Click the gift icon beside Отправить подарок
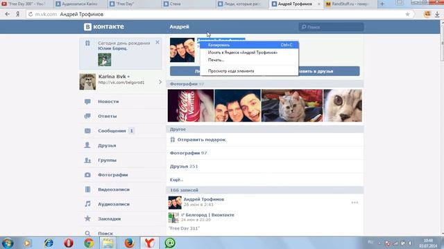 [173, 140]
